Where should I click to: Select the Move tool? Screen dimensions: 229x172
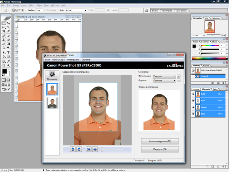tap(8, 23)
